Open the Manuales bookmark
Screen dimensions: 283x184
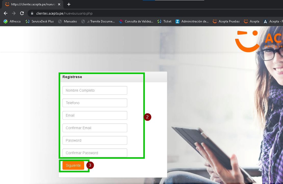[68, 21]
